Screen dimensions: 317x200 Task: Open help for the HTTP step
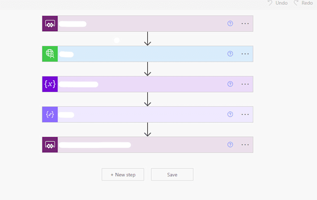click(230, 54)
